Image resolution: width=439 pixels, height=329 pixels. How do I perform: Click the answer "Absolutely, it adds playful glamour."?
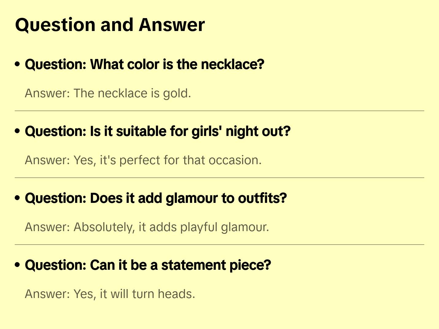(x=147, y=227)
